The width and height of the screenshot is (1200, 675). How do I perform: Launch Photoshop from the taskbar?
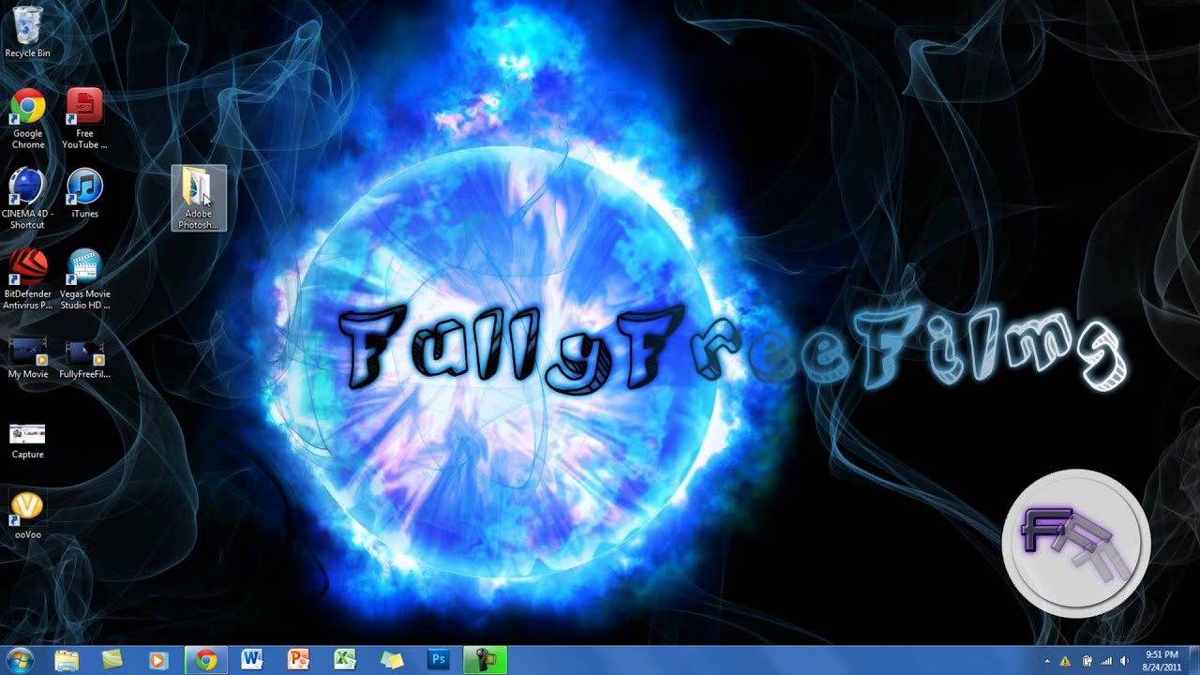[438, 660]
